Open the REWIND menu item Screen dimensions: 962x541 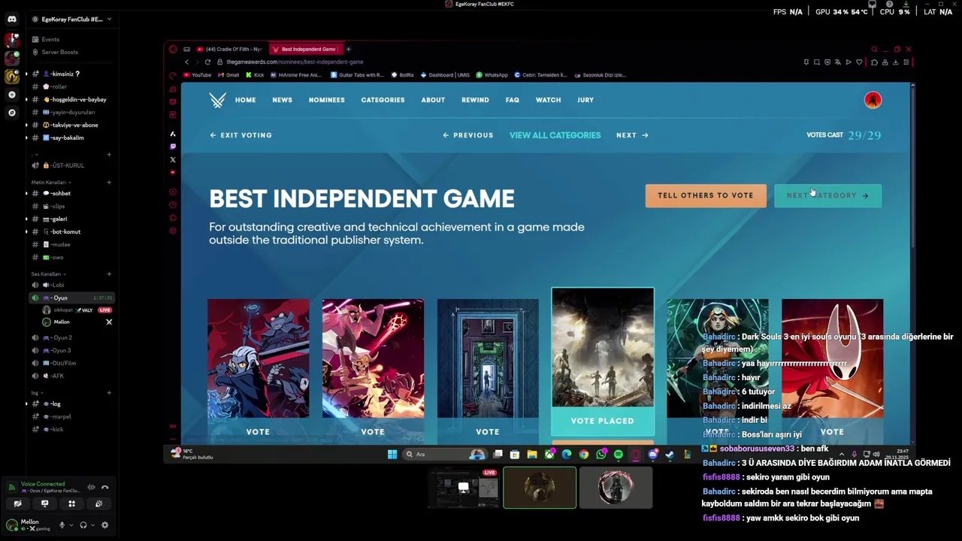tap(475, 100)
